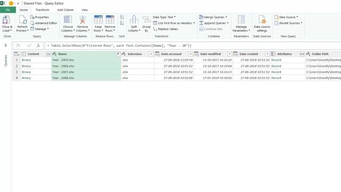Viewport: 341px width, 192px height.
Task: Sort ascending with the A-Z icon
Action: click(x=122, y=17)
